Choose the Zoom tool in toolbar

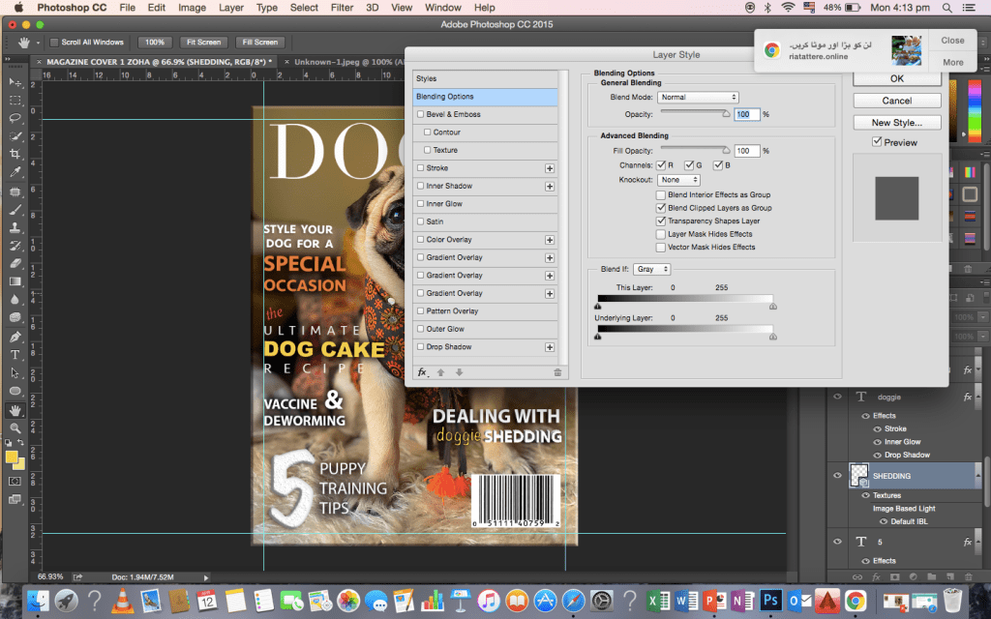click(15, 427)
